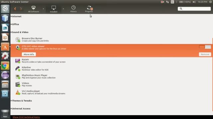Open the All Software view

click(34, 9)
